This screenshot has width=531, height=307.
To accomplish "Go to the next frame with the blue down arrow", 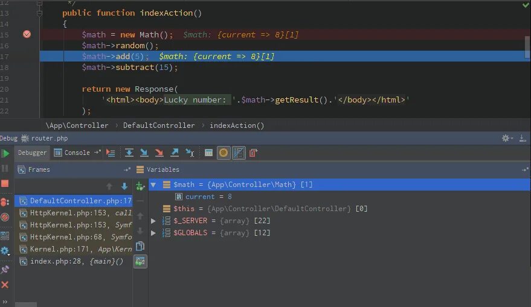I will click(124, 186).
